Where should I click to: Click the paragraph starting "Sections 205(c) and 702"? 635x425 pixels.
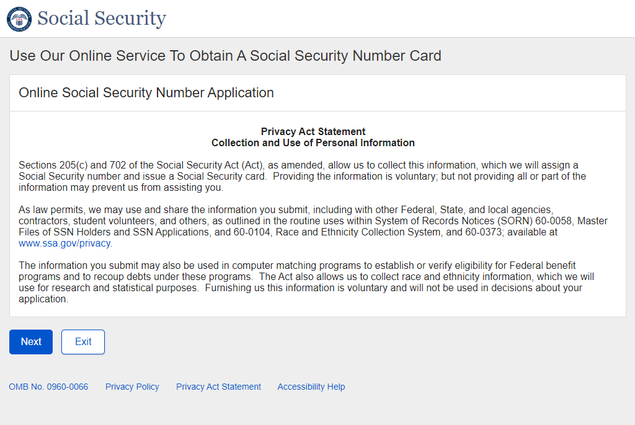pyautogui.click(x=302, y=177)
